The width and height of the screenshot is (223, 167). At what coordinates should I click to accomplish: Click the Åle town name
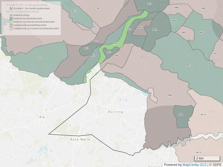click(x=42, y=117)
